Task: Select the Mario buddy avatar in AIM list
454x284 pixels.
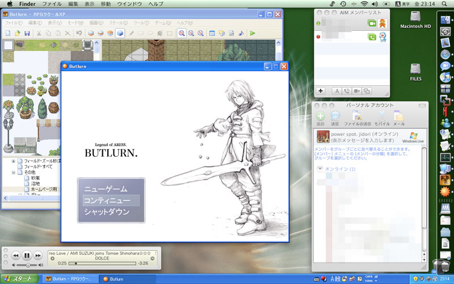Action: pos(382,23)
